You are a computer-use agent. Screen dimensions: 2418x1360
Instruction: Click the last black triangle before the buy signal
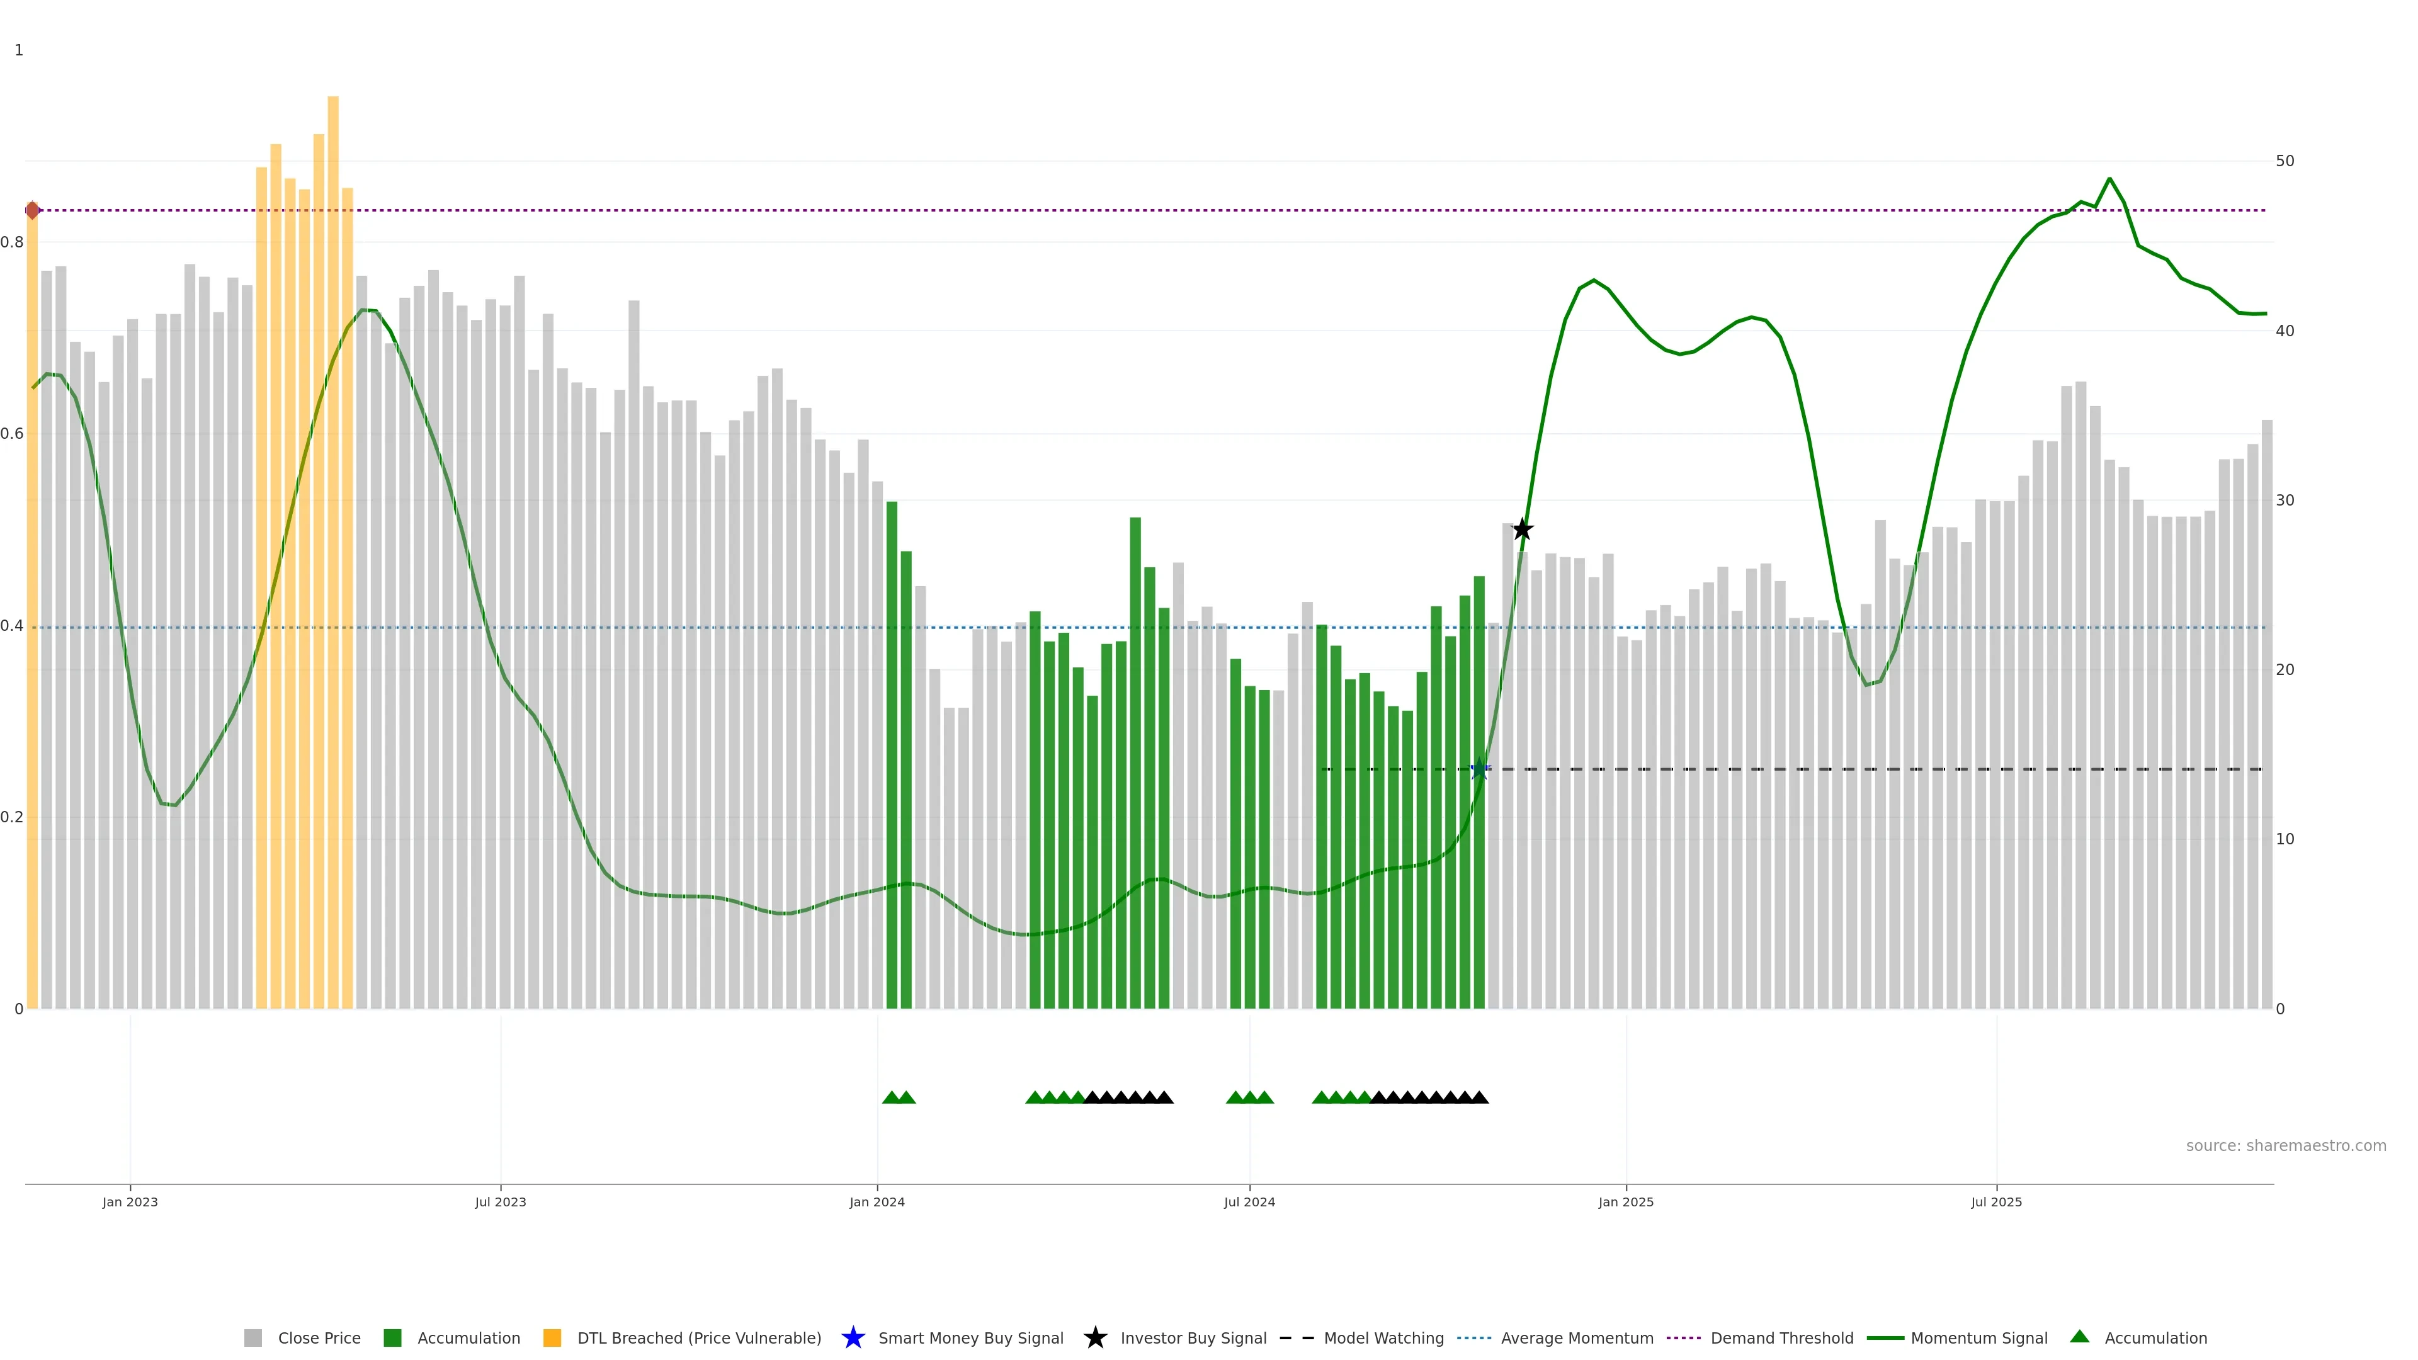tap(1479, 1097)
